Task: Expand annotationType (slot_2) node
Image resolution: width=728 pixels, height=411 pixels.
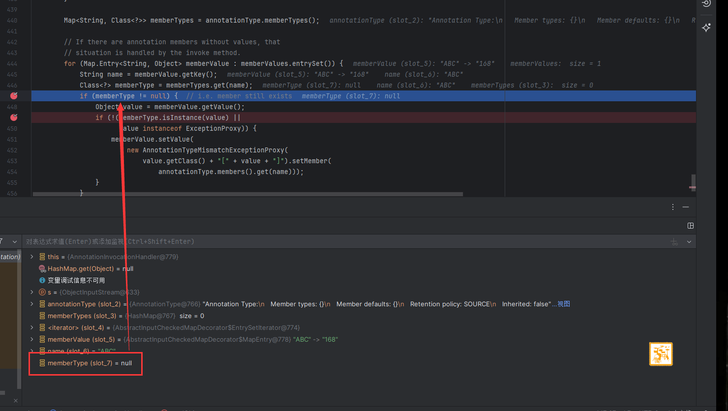Action: pos(32,304)
